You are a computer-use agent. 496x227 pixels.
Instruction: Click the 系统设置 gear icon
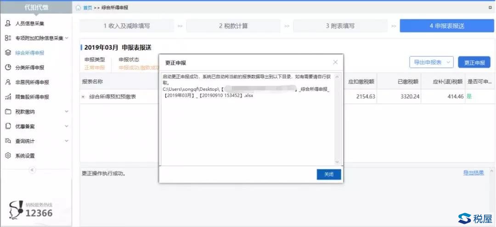[x=8, y=155]
